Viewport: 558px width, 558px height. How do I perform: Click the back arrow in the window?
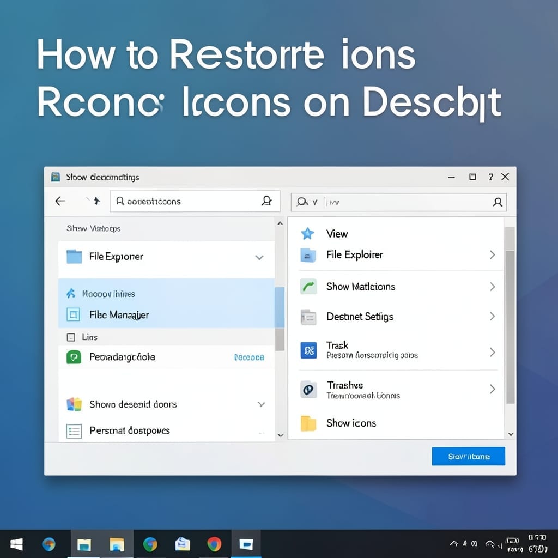click(60, 201)
